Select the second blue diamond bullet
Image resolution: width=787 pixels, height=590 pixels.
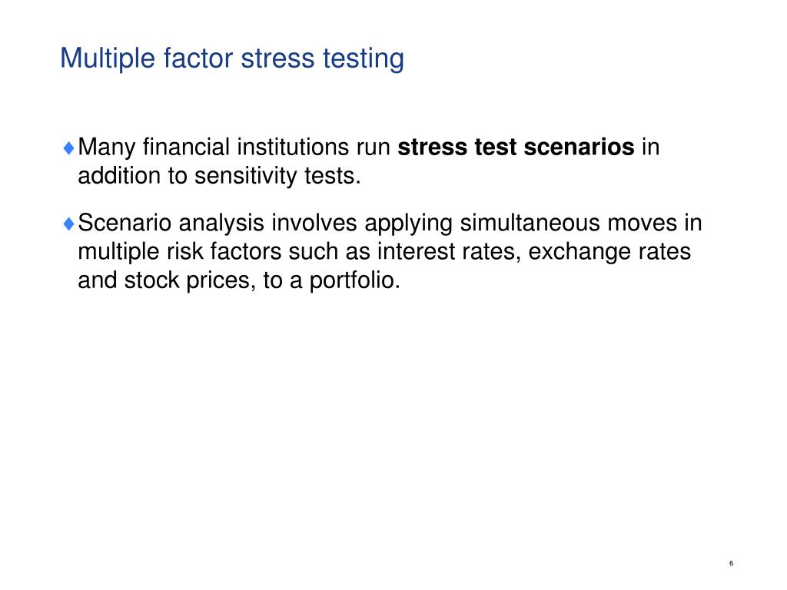tap(69, 224)
